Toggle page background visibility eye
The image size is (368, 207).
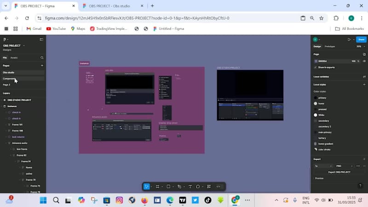coord(364,61)
